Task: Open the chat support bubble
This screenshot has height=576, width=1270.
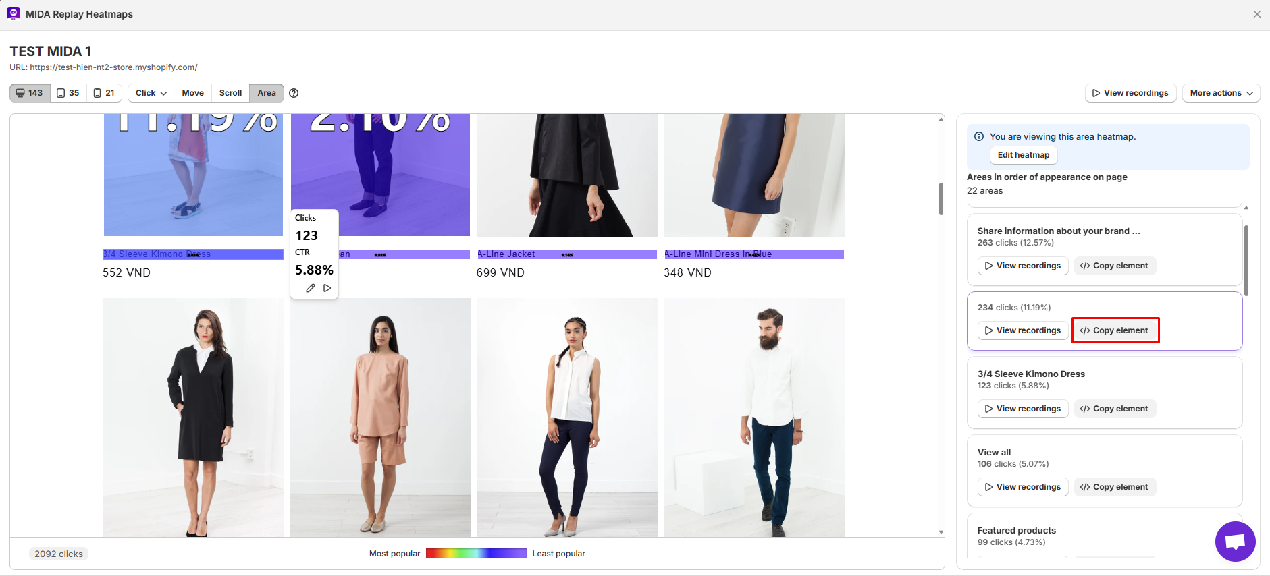Action: (1235, 541)
